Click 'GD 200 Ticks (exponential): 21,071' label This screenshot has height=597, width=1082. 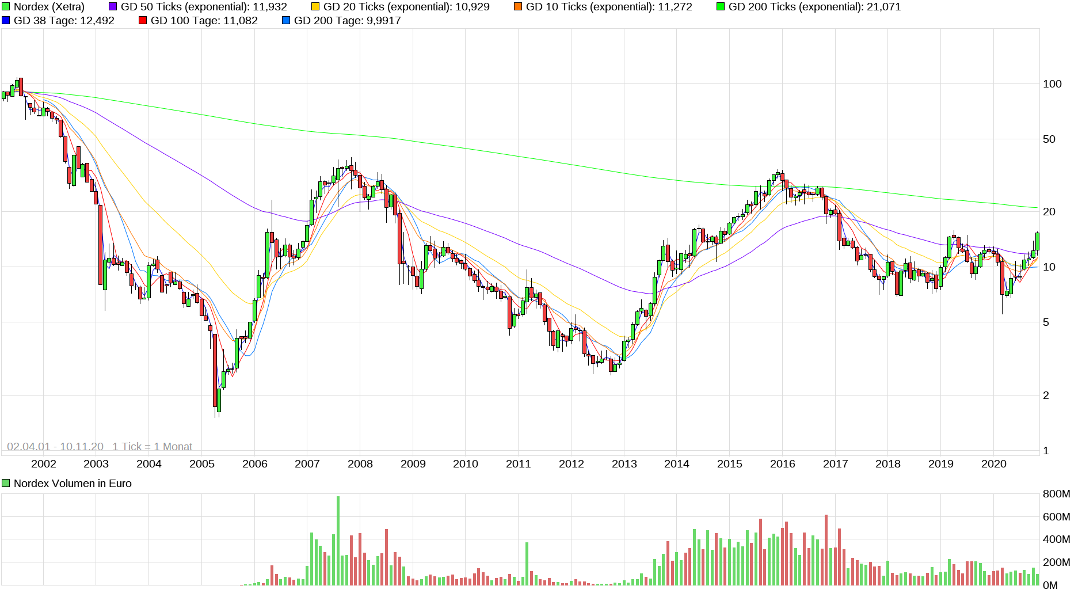(814, 7)
